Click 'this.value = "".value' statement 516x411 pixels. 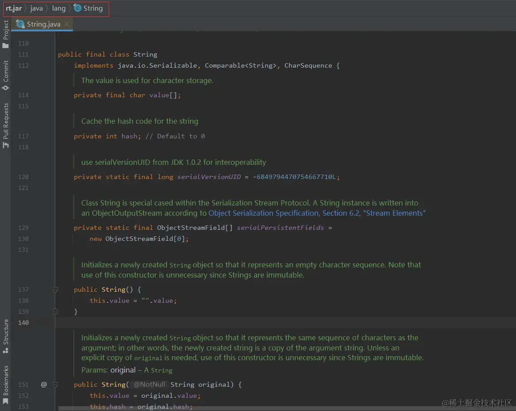coord(133,301)
